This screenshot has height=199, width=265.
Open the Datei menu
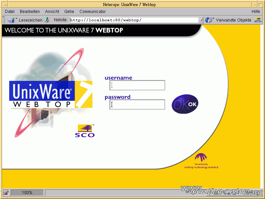coord(10,12)
